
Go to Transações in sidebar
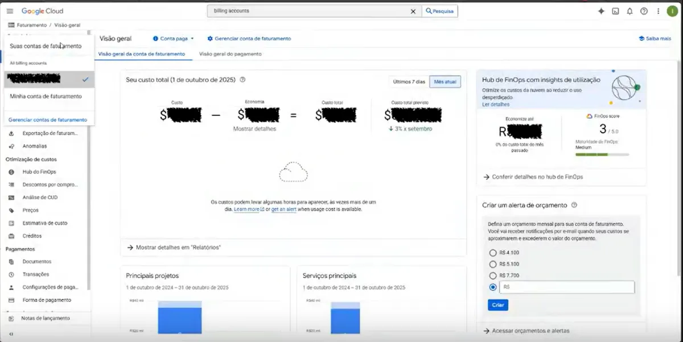(x=36, y=274)
